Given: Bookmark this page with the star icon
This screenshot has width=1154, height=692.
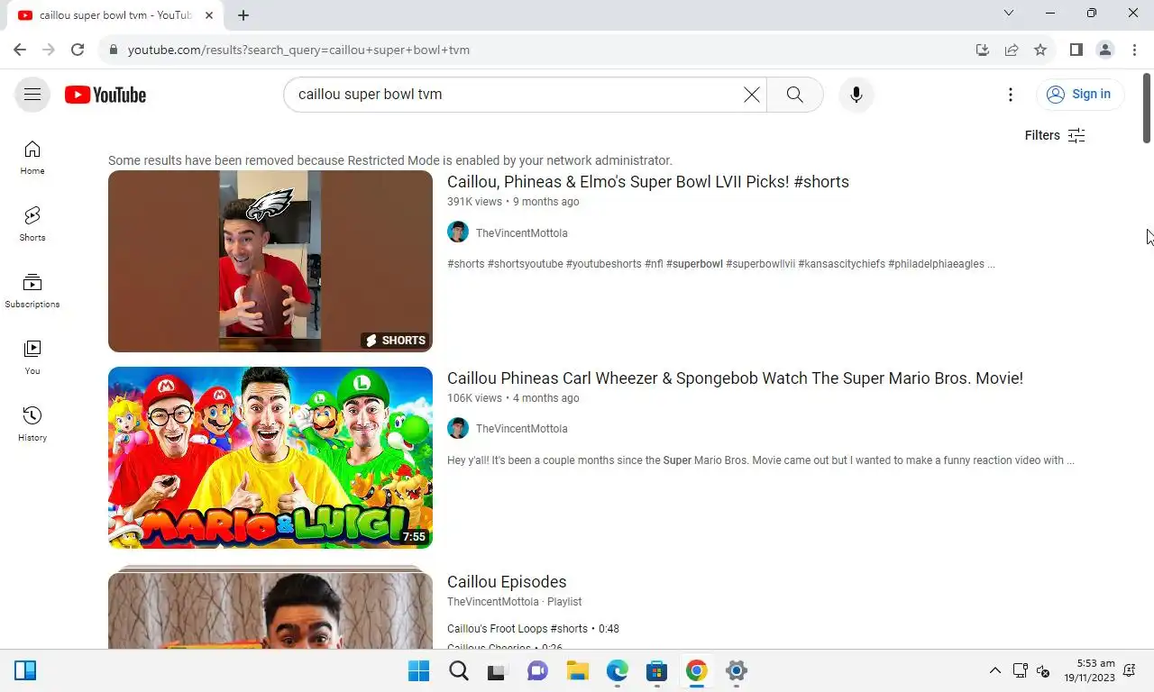Looking at the screenshot, I should (1040, 50).
